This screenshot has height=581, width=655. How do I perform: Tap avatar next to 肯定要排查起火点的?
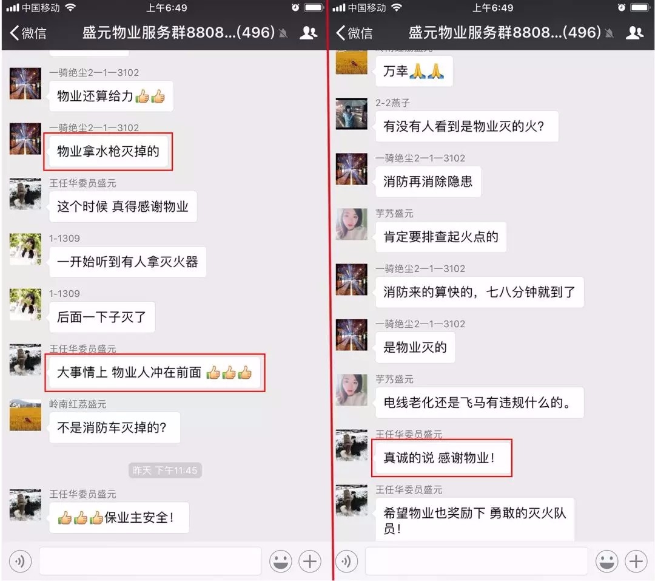352,224
